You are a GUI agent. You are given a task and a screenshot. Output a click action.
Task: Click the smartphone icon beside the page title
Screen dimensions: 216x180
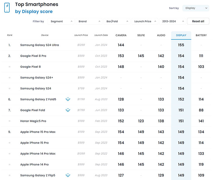coord(7,8)
